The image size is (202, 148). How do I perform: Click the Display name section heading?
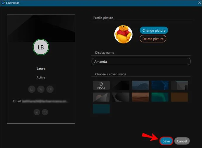pyautogui.click(x=105, y=52)
